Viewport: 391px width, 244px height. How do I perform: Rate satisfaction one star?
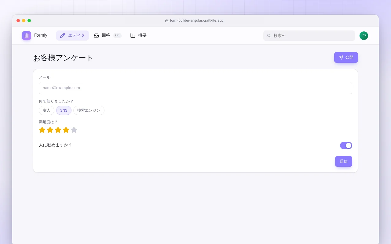pos(42,130)
